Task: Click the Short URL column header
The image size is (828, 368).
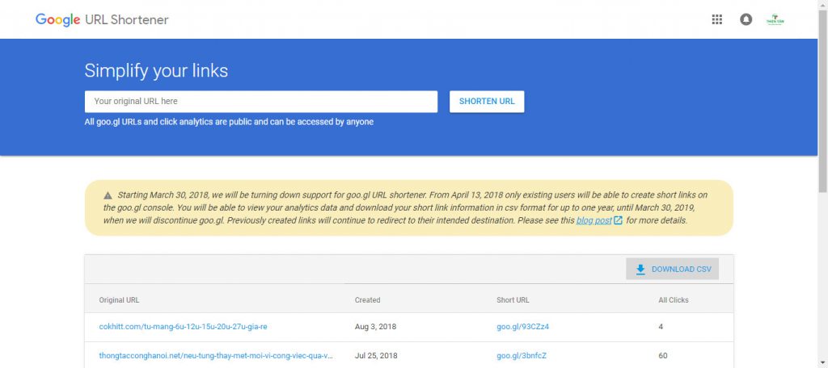Action: (513, 300)
